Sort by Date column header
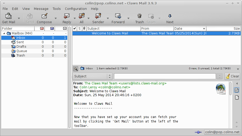The width and height of the screenshot is (242, 136). (190, 28)
